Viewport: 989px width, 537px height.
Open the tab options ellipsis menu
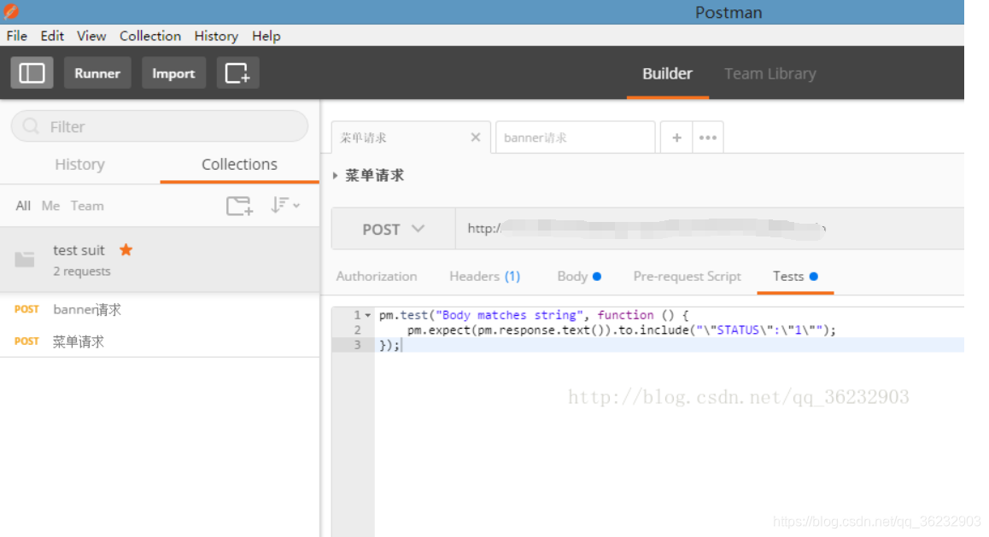[x=708, y=137]
